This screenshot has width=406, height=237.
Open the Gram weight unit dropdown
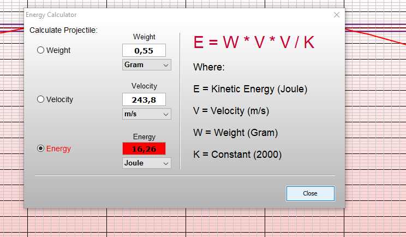[x=146, y=65]
